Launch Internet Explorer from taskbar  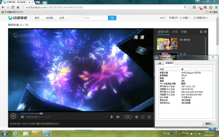15,134
